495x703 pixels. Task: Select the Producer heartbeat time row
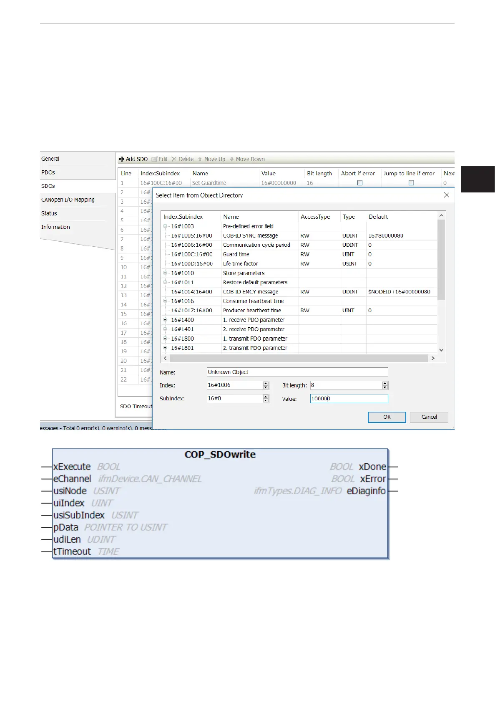[x=299, y=311]
